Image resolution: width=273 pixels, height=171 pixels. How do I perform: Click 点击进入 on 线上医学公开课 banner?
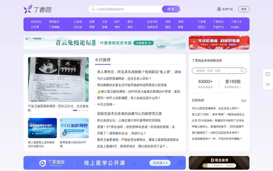pyautogui.click(x=160, y=163)
